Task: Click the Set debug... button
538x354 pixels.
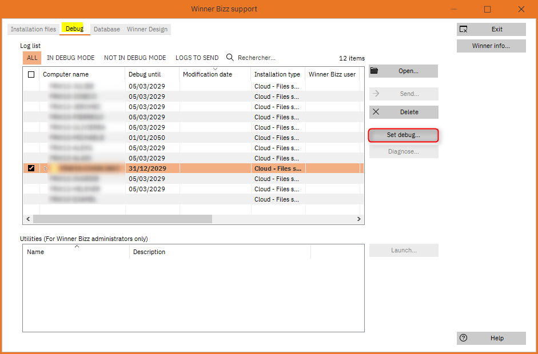Action: (404, 135)
